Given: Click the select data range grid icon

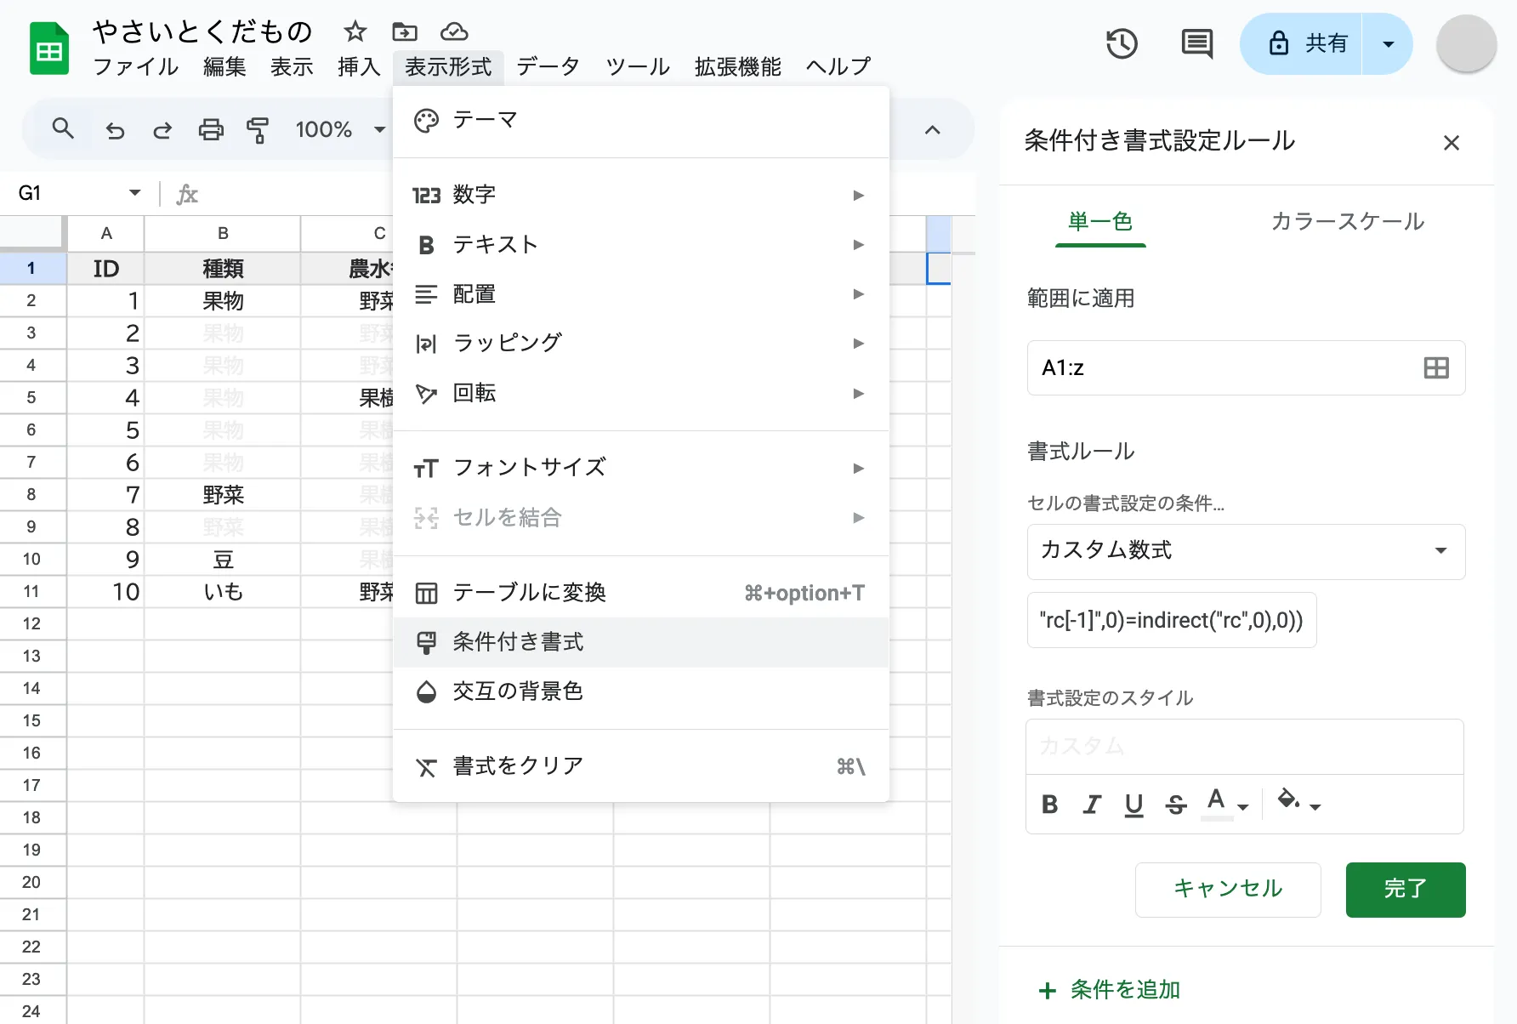Looking at the screenshot, I should pyautogui.click(x=1435, y=368).
